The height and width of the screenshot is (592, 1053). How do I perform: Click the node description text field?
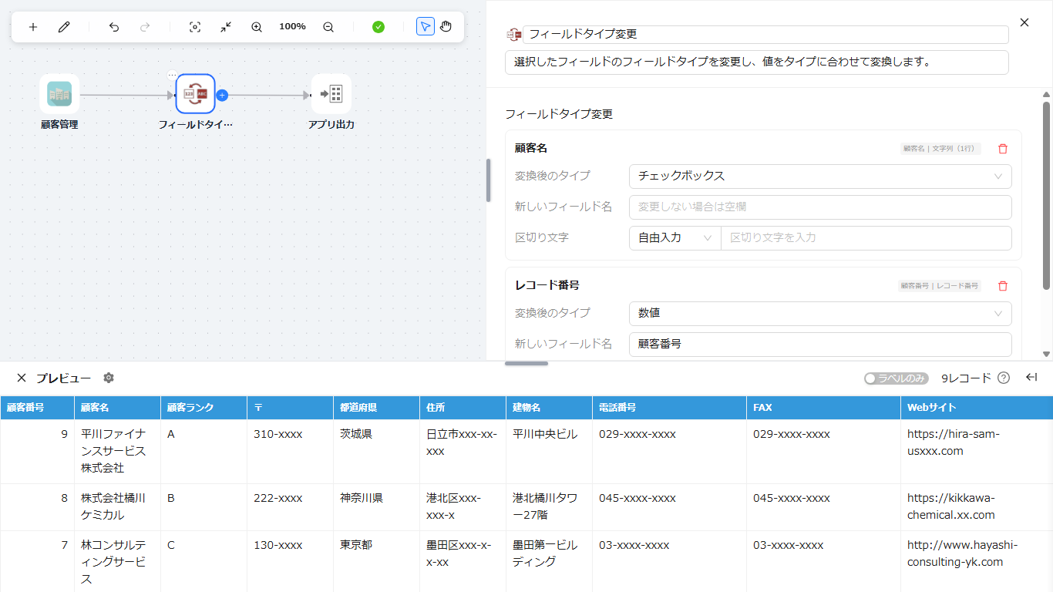point(756,62)
